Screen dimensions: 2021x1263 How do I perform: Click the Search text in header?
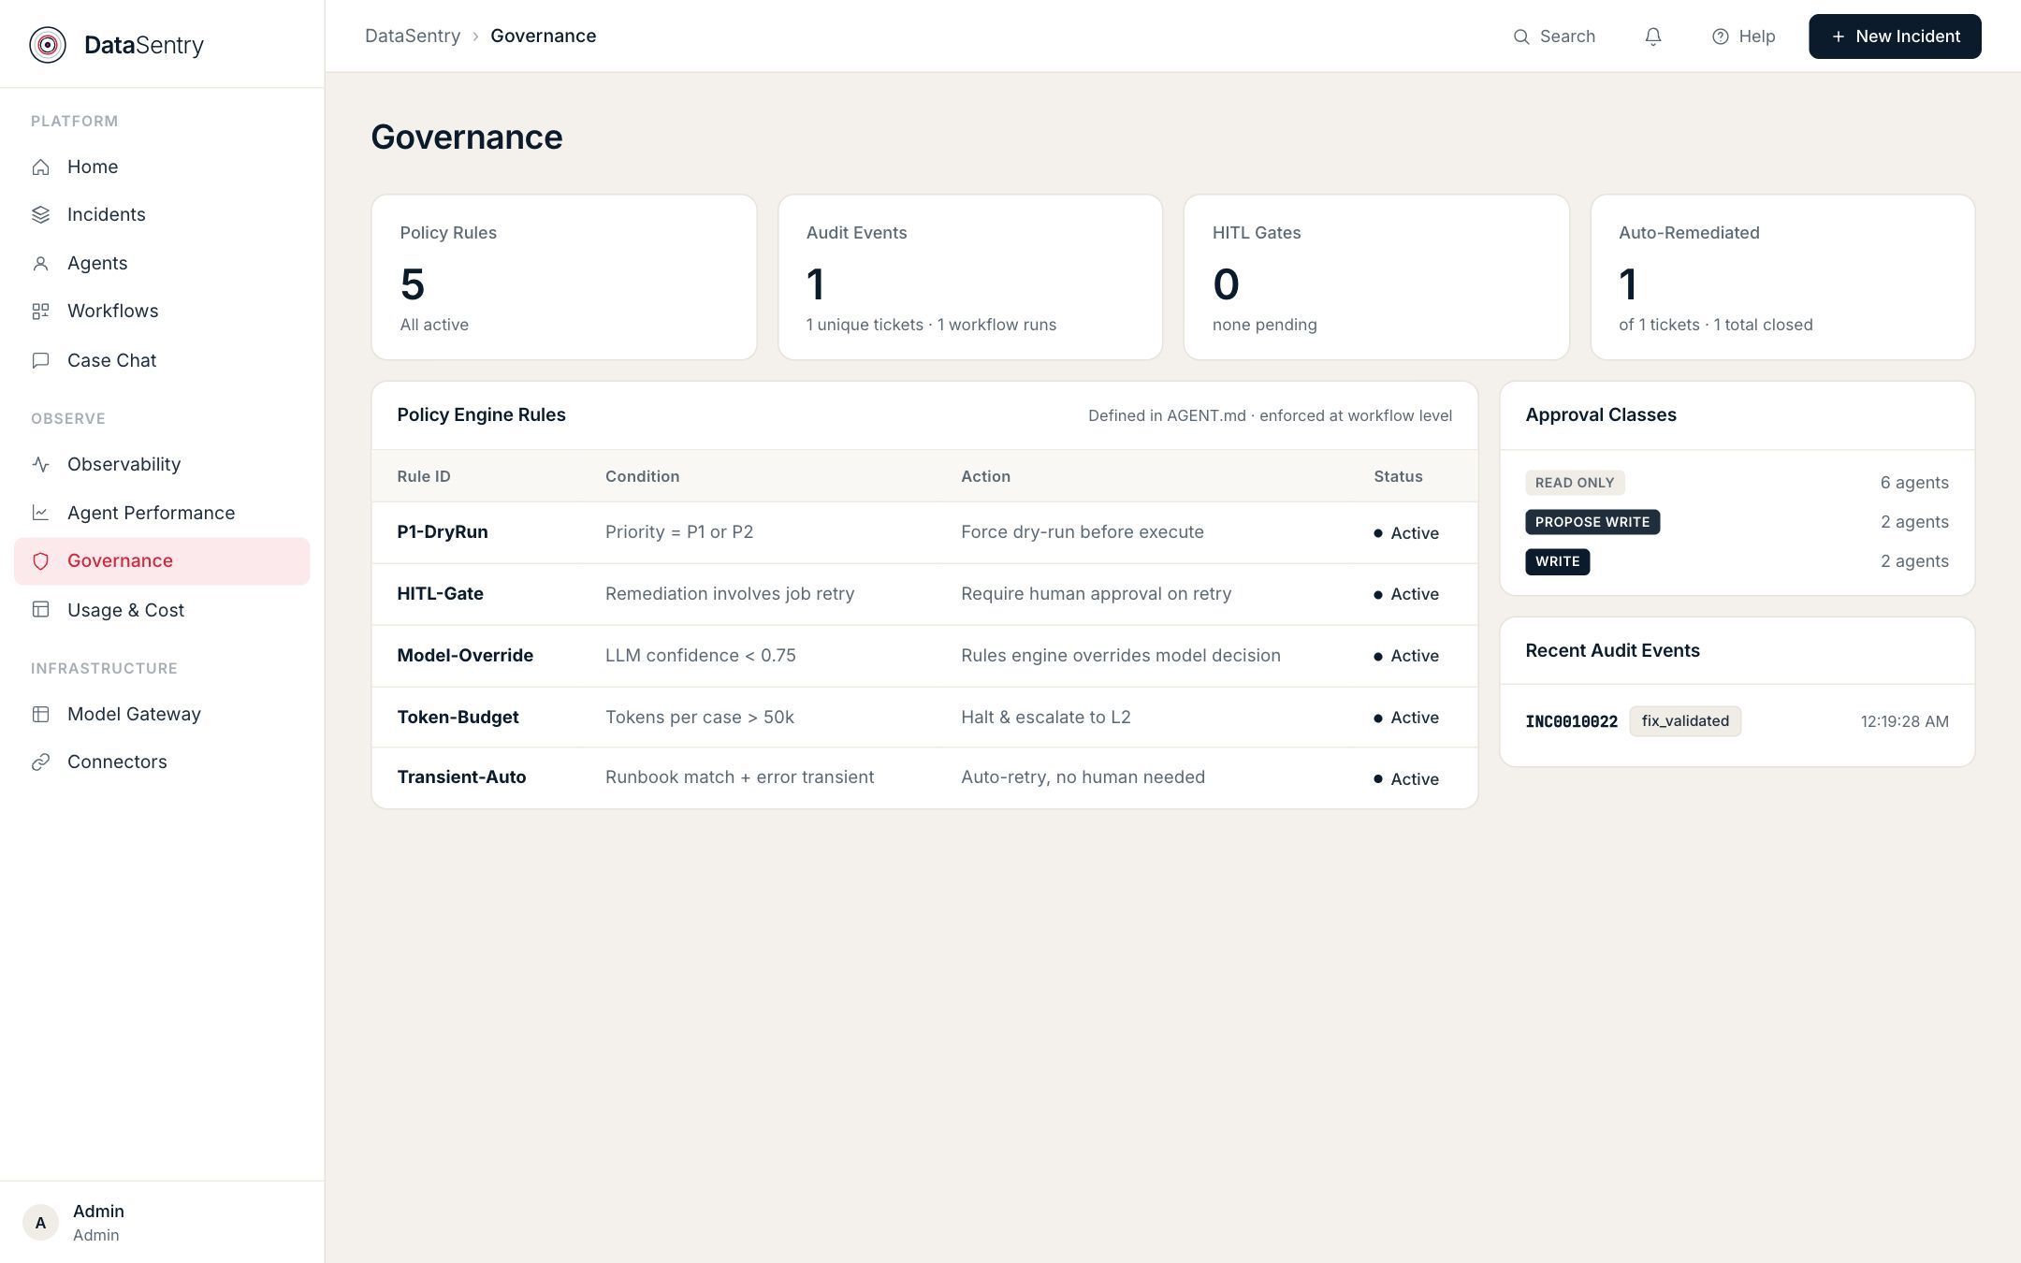click(1567, 36)
